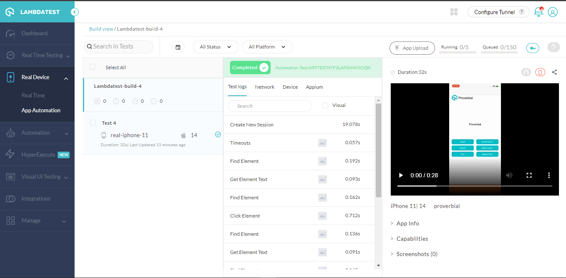Viewport: 566px width, 278px height.
Task: Share the test via the share icon
Action: click(554, 72)
